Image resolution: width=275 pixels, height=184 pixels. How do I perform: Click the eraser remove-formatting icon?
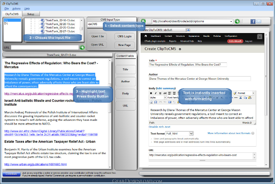(x=151, y=102)
